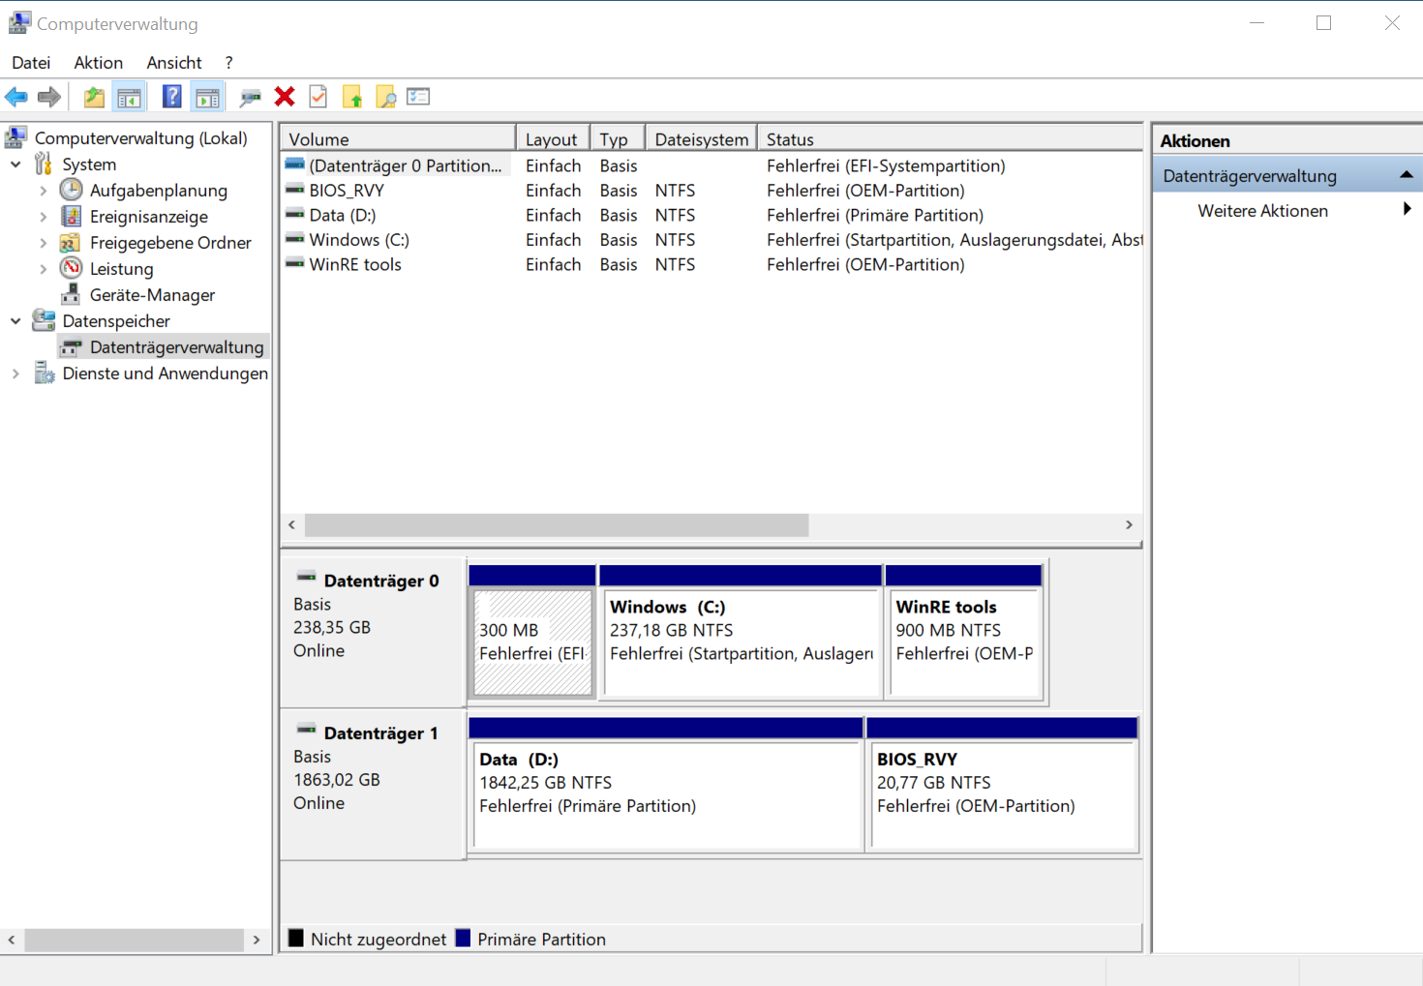
Task: Open the ? help menu
Action: click(x=229, y=62)
